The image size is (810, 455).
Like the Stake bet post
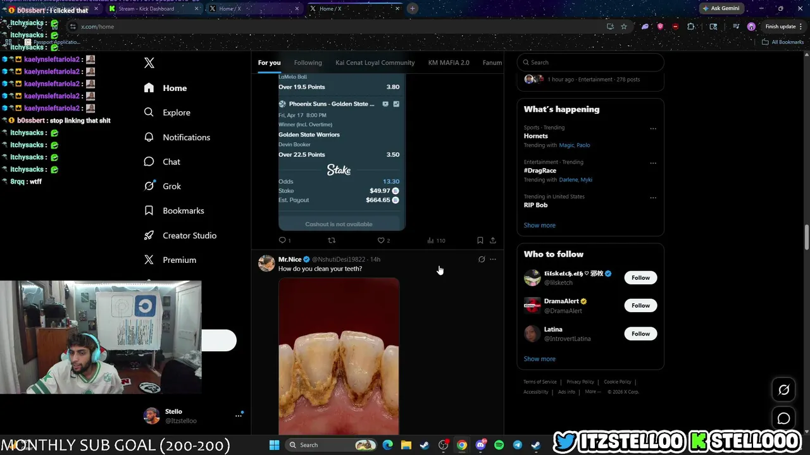click(x=381, y=240)
